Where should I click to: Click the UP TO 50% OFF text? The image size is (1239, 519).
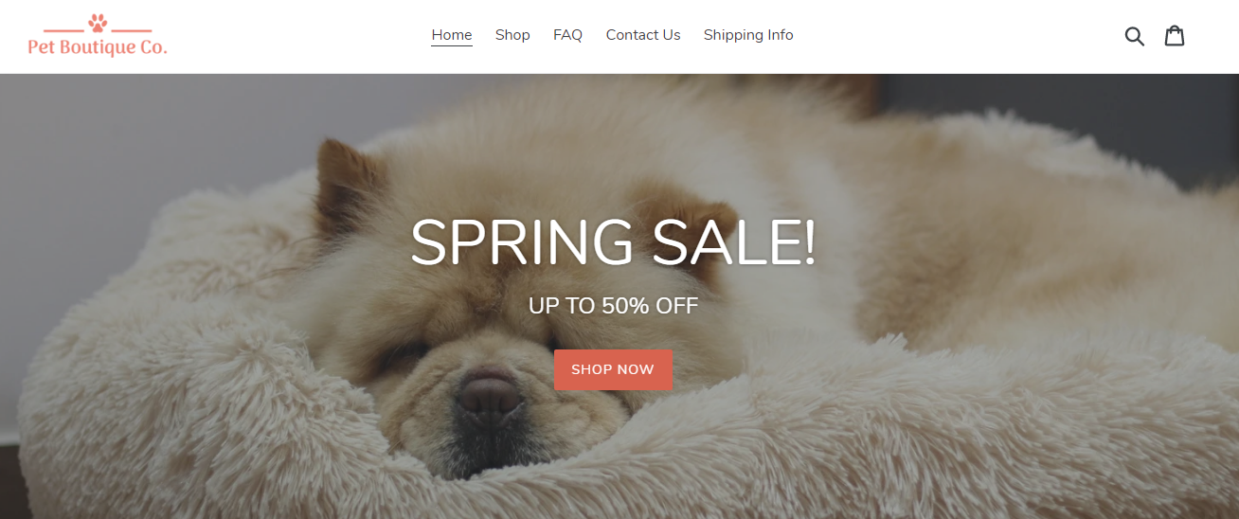[x=613, y=306]
